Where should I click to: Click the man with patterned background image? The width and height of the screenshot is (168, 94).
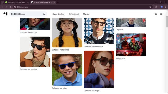click(99, 31)
